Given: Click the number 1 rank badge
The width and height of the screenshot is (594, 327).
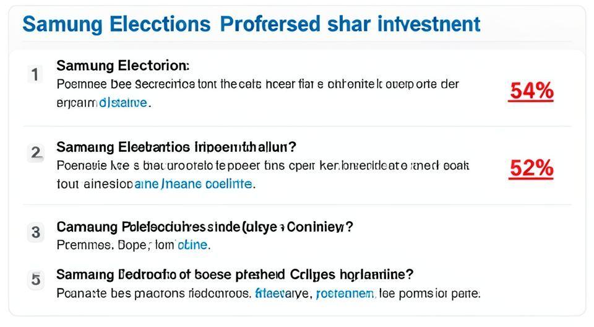Looking at the screenshot, I should coord(35,75).
